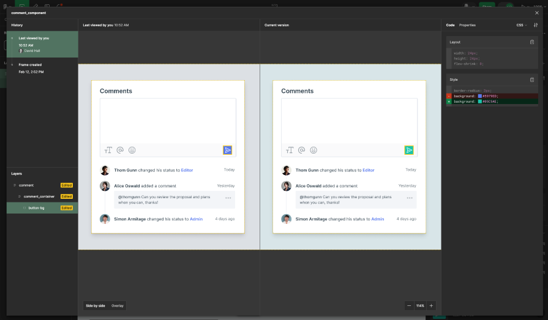Click the blue send icon in left preview
Image resolution: width=548 pixels, height=320 pixels.
(228, 150)
